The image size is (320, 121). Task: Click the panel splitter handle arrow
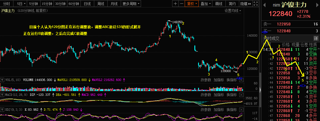[260, 90]
